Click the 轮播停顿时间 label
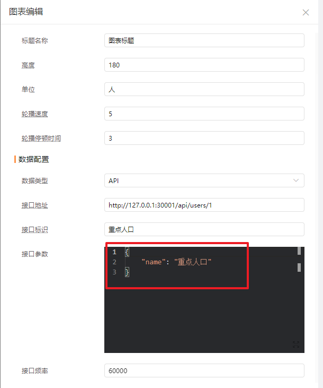 41,139
